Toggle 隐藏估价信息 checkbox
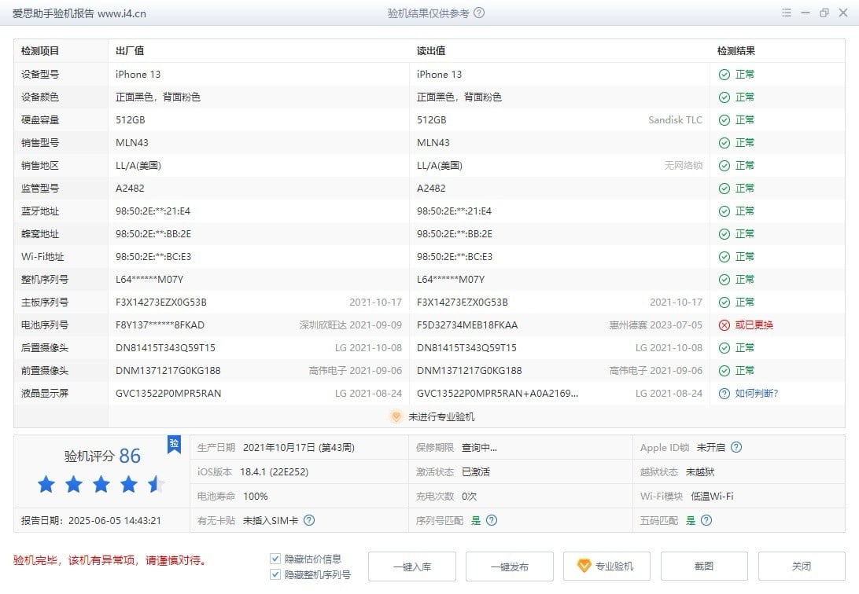This screenshot has width=859, height=594. point(275,559)
